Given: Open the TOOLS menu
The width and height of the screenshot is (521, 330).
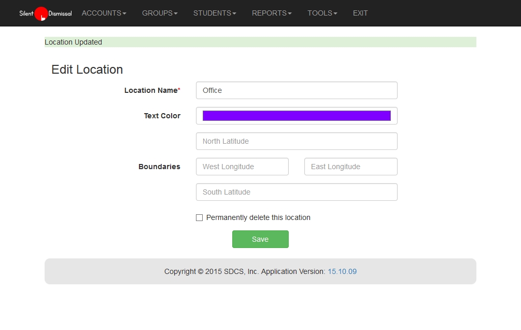Looking at the screenshot, I should click(x=322, y=13).
